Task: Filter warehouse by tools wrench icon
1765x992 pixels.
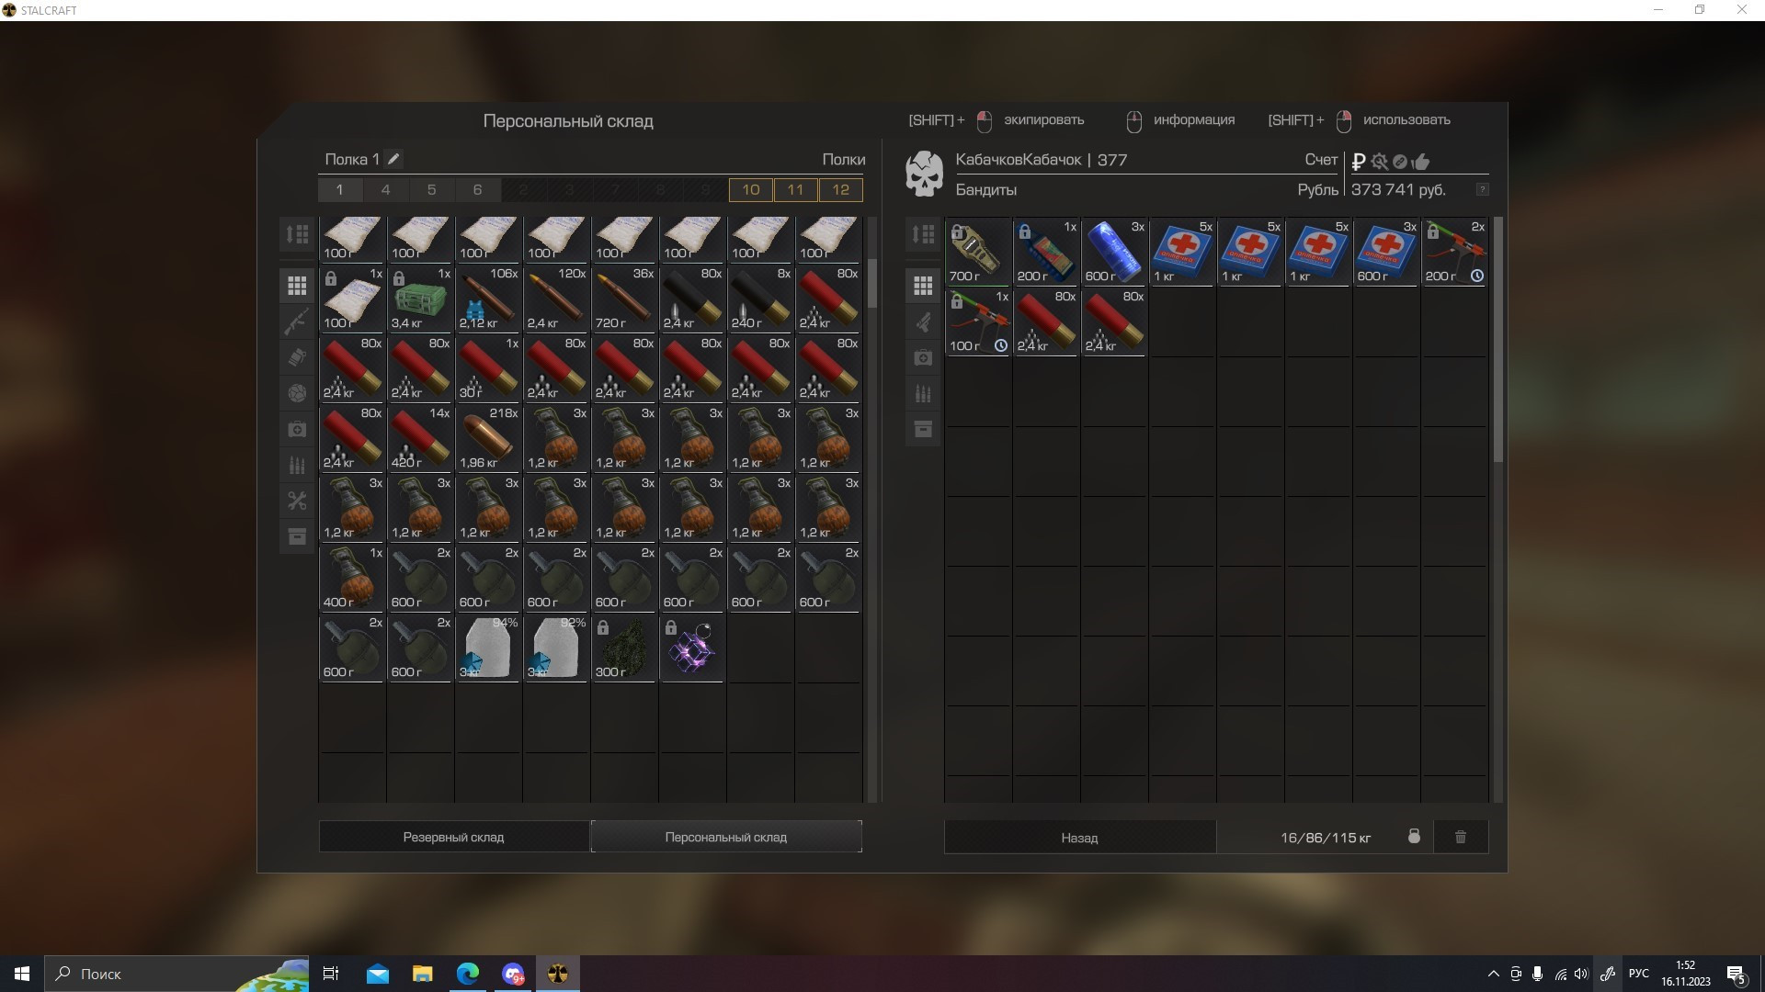Action: [297, 501]
